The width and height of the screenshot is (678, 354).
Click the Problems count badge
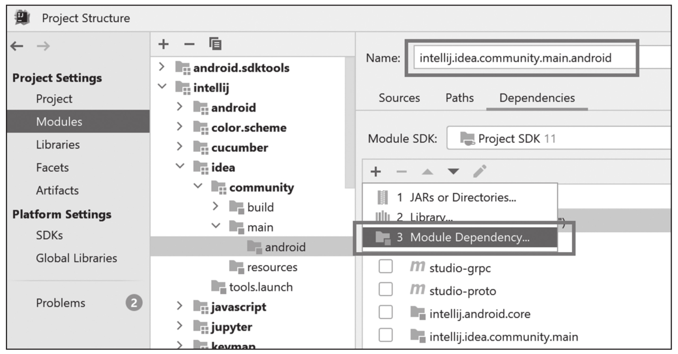(x=134, y=303)
